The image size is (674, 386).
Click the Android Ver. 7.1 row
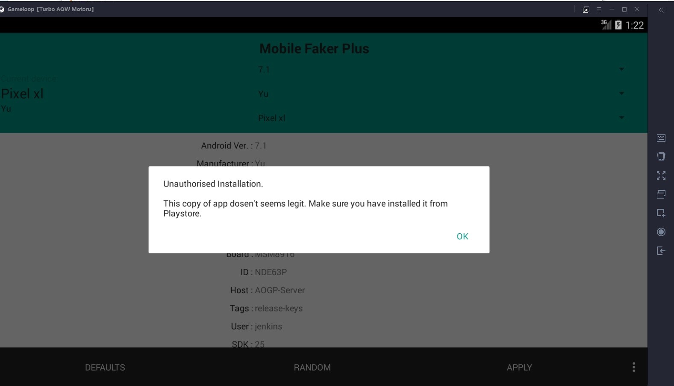tap(234, 145)
